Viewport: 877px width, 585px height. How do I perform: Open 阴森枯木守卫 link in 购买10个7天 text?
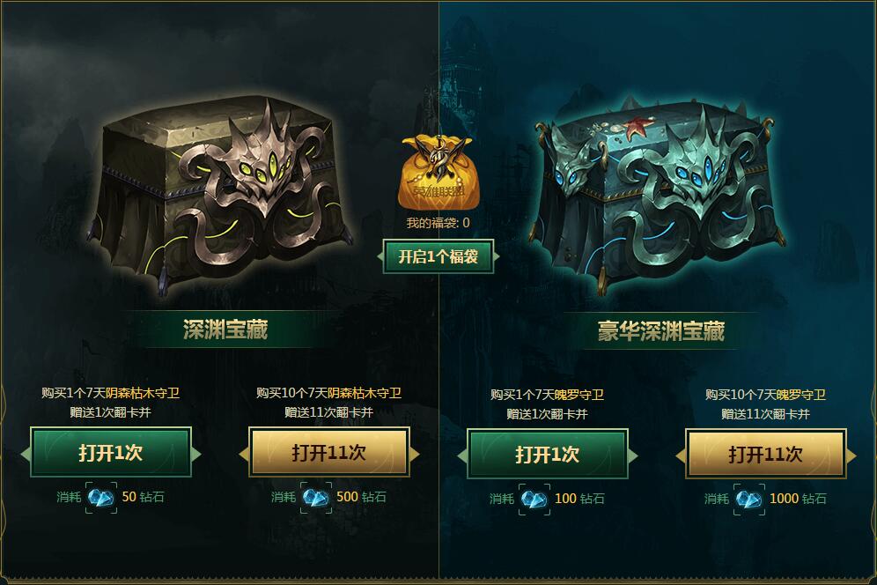click(365, 393)
